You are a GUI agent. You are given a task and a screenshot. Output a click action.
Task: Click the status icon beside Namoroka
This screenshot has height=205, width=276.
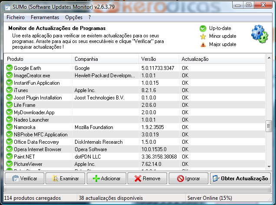point(9,127)
